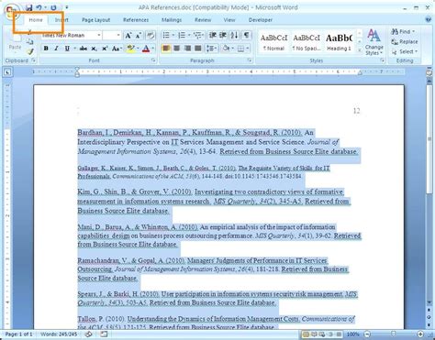This screenshot has height=340, width=435.
Task: Apply the Heading 1 style
Action: click(x=339, y=42)
